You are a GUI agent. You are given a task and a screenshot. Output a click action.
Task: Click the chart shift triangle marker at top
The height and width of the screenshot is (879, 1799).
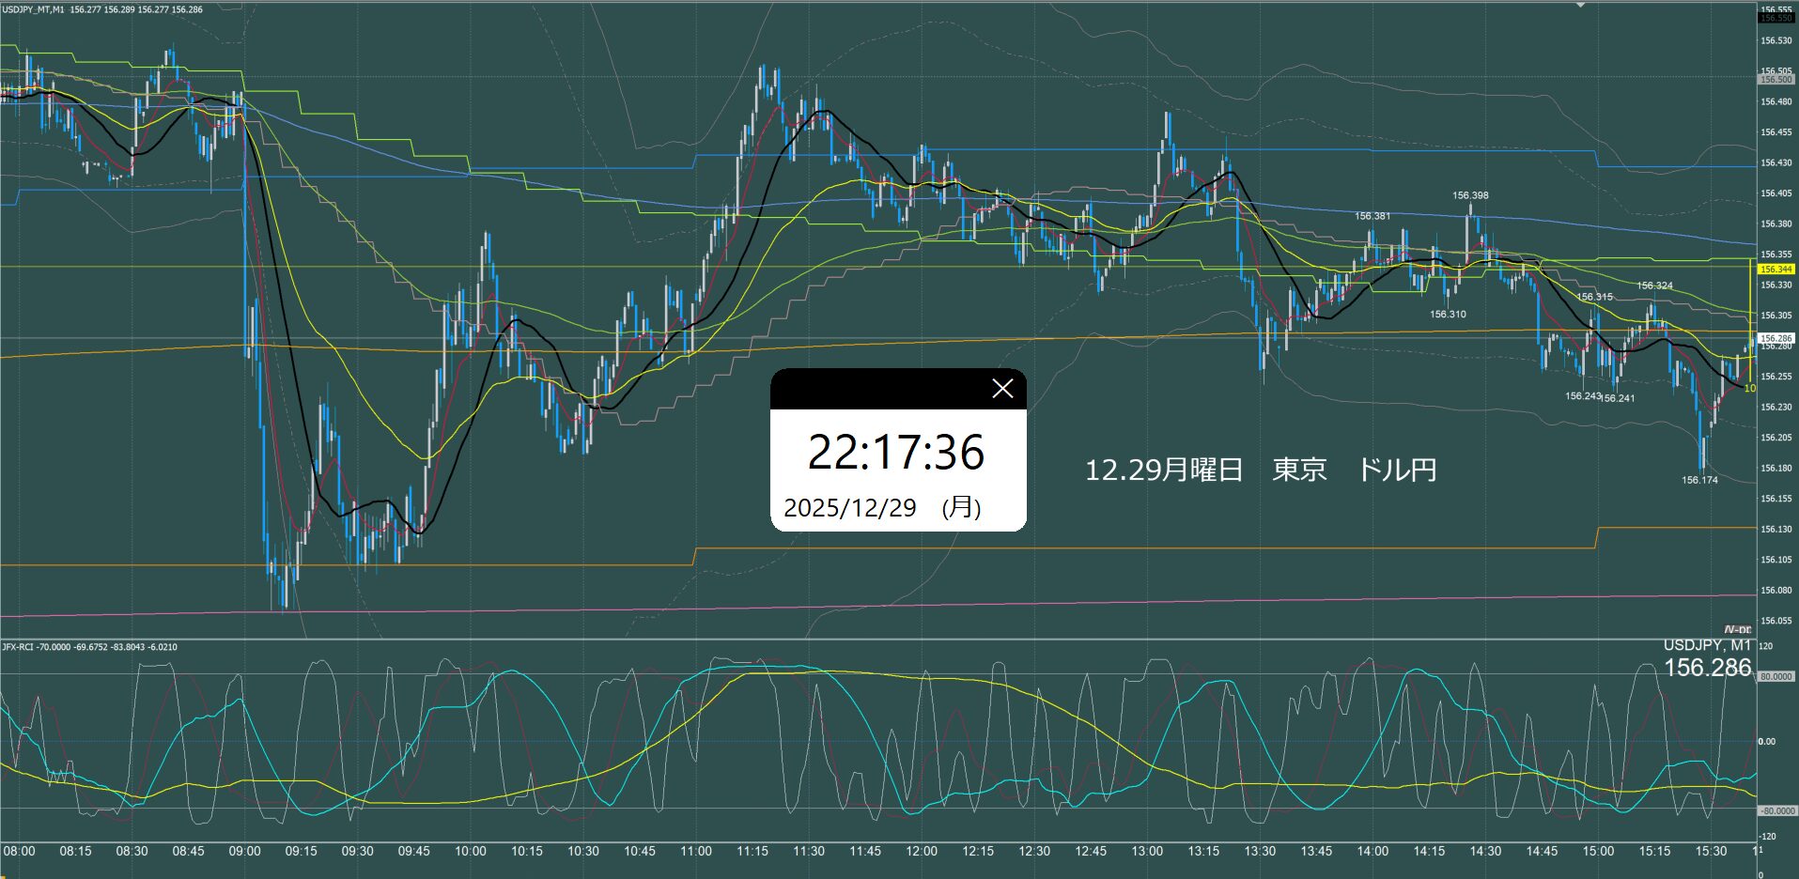pyautogui.click(x=1580, y=6)
